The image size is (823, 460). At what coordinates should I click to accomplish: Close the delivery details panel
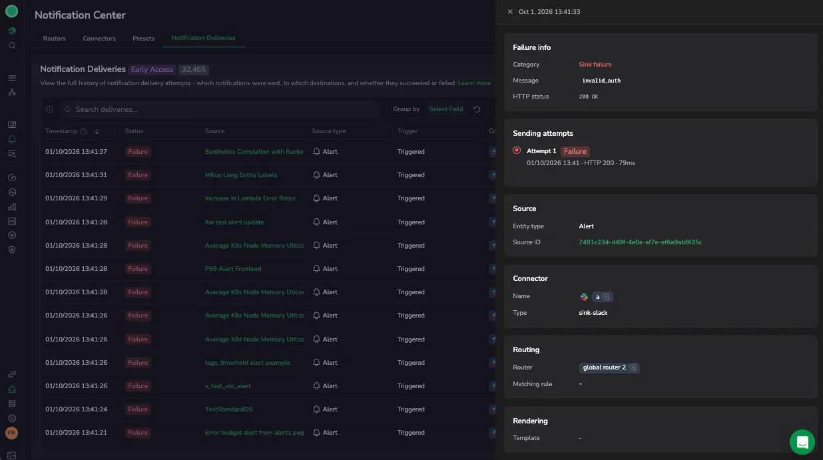[510, 12]
